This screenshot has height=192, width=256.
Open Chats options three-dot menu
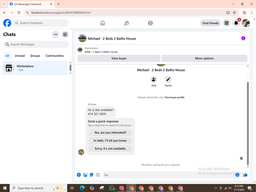point(55,34)
